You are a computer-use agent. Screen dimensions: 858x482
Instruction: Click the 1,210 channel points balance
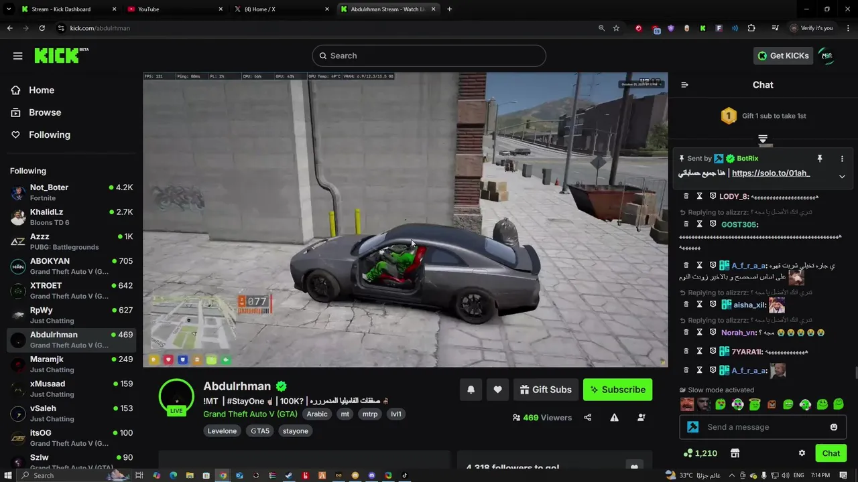tap(700, 453)
